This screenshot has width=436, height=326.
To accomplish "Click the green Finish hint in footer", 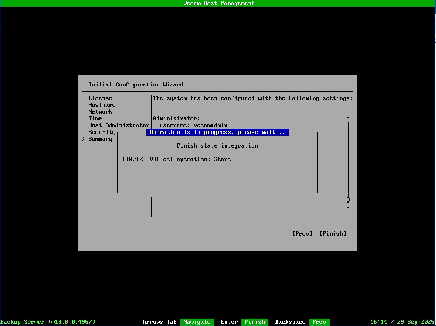I will click(254, 322).
